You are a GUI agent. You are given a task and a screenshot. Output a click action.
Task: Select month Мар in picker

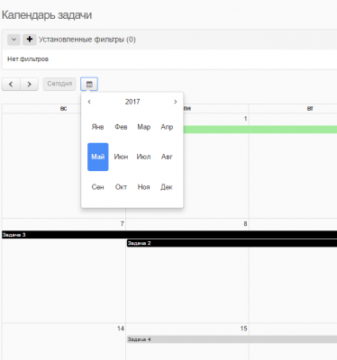click(x=144, y=127)
